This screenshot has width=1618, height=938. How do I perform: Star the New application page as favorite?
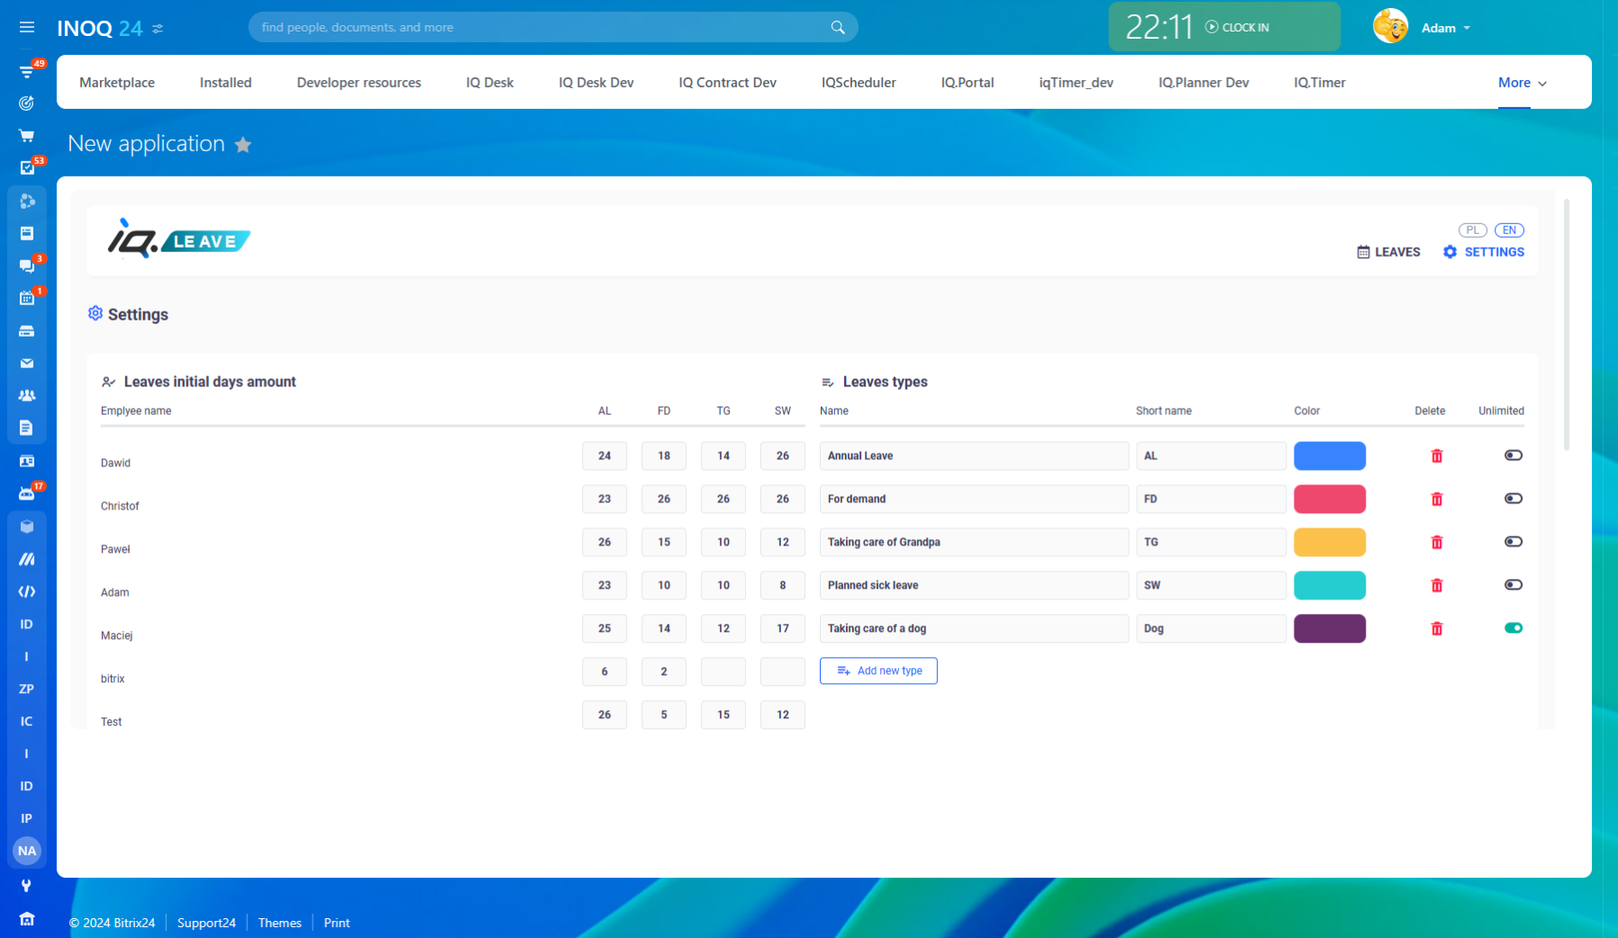243,145
